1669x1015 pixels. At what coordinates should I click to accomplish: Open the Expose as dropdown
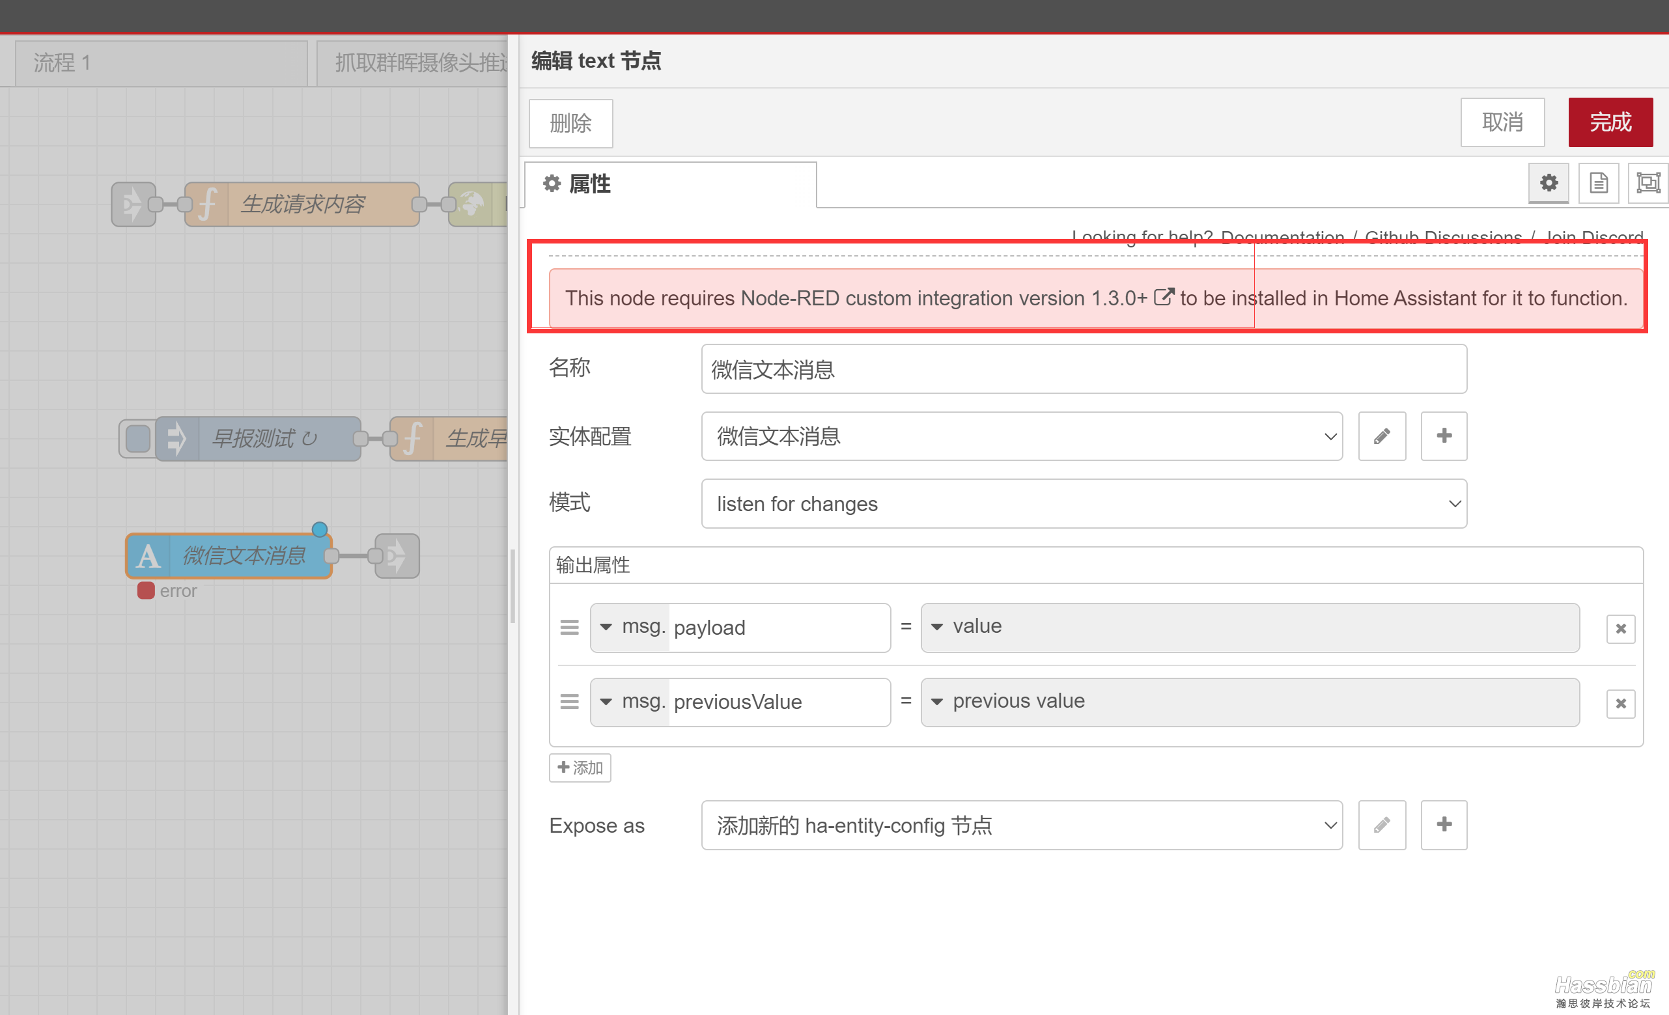coord(1022,825)
